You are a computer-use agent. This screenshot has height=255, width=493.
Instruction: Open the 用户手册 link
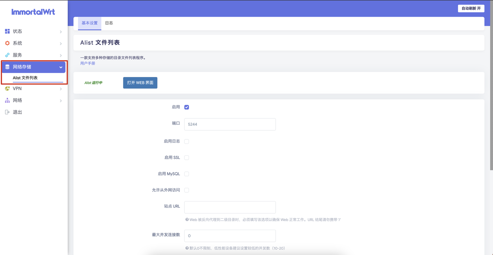click(88, 63)
